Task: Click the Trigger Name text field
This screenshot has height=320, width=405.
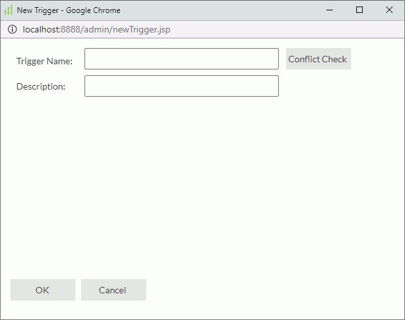Action: click(181, 59)
